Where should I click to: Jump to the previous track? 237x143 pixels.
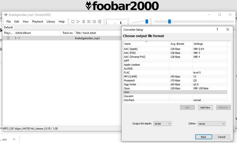coord(89,22)
